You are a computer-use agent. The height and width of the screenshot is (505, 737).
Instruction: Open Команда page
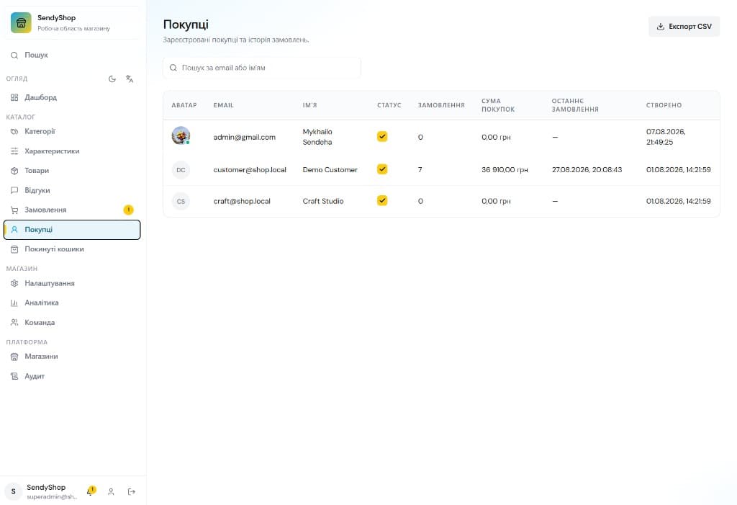click(72, 323)
